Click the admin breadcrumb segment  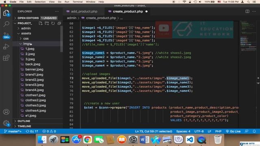(71, 18)
